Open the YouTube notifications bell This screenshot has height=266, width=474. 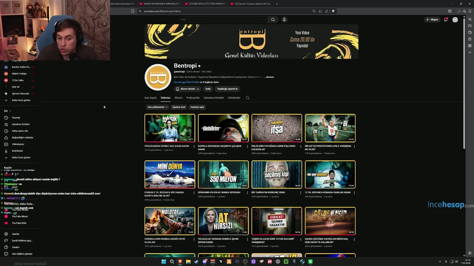tap(445, 20)
